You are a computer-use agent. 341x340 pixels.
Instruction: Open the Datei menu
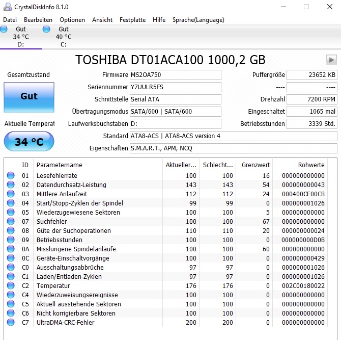click(x=10, y=20)
